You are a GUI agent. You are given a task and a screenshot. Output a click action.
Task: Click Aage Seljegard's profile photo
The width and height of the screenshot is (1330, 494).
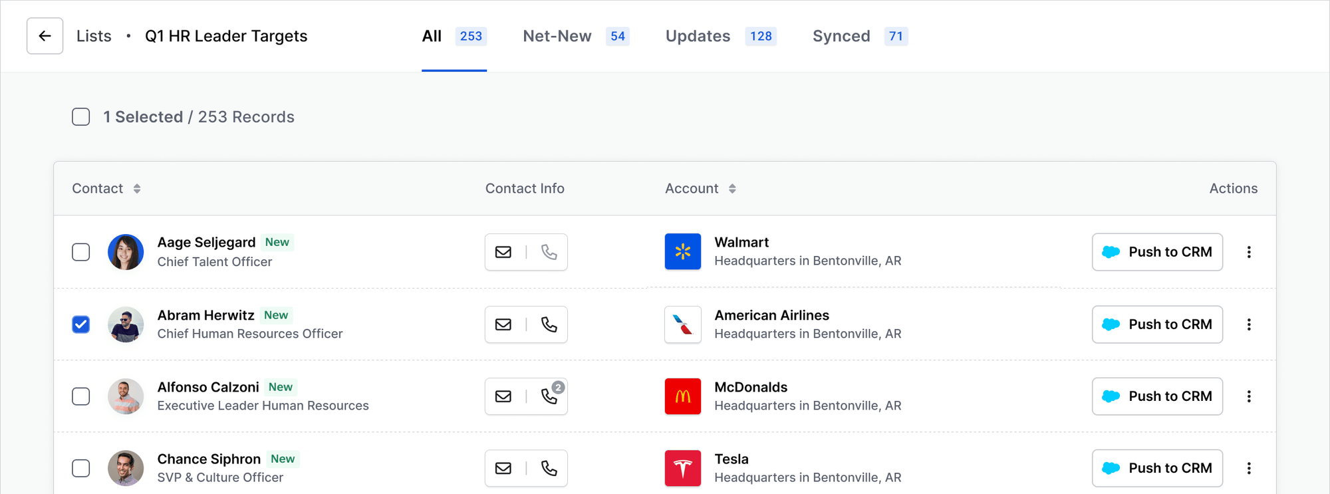[x=126, y=252]
